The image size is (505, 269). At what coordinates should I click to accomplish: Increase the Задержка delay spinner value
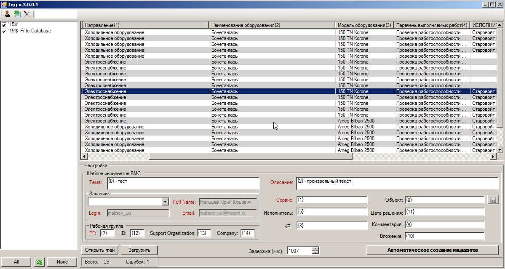(315, 249)
